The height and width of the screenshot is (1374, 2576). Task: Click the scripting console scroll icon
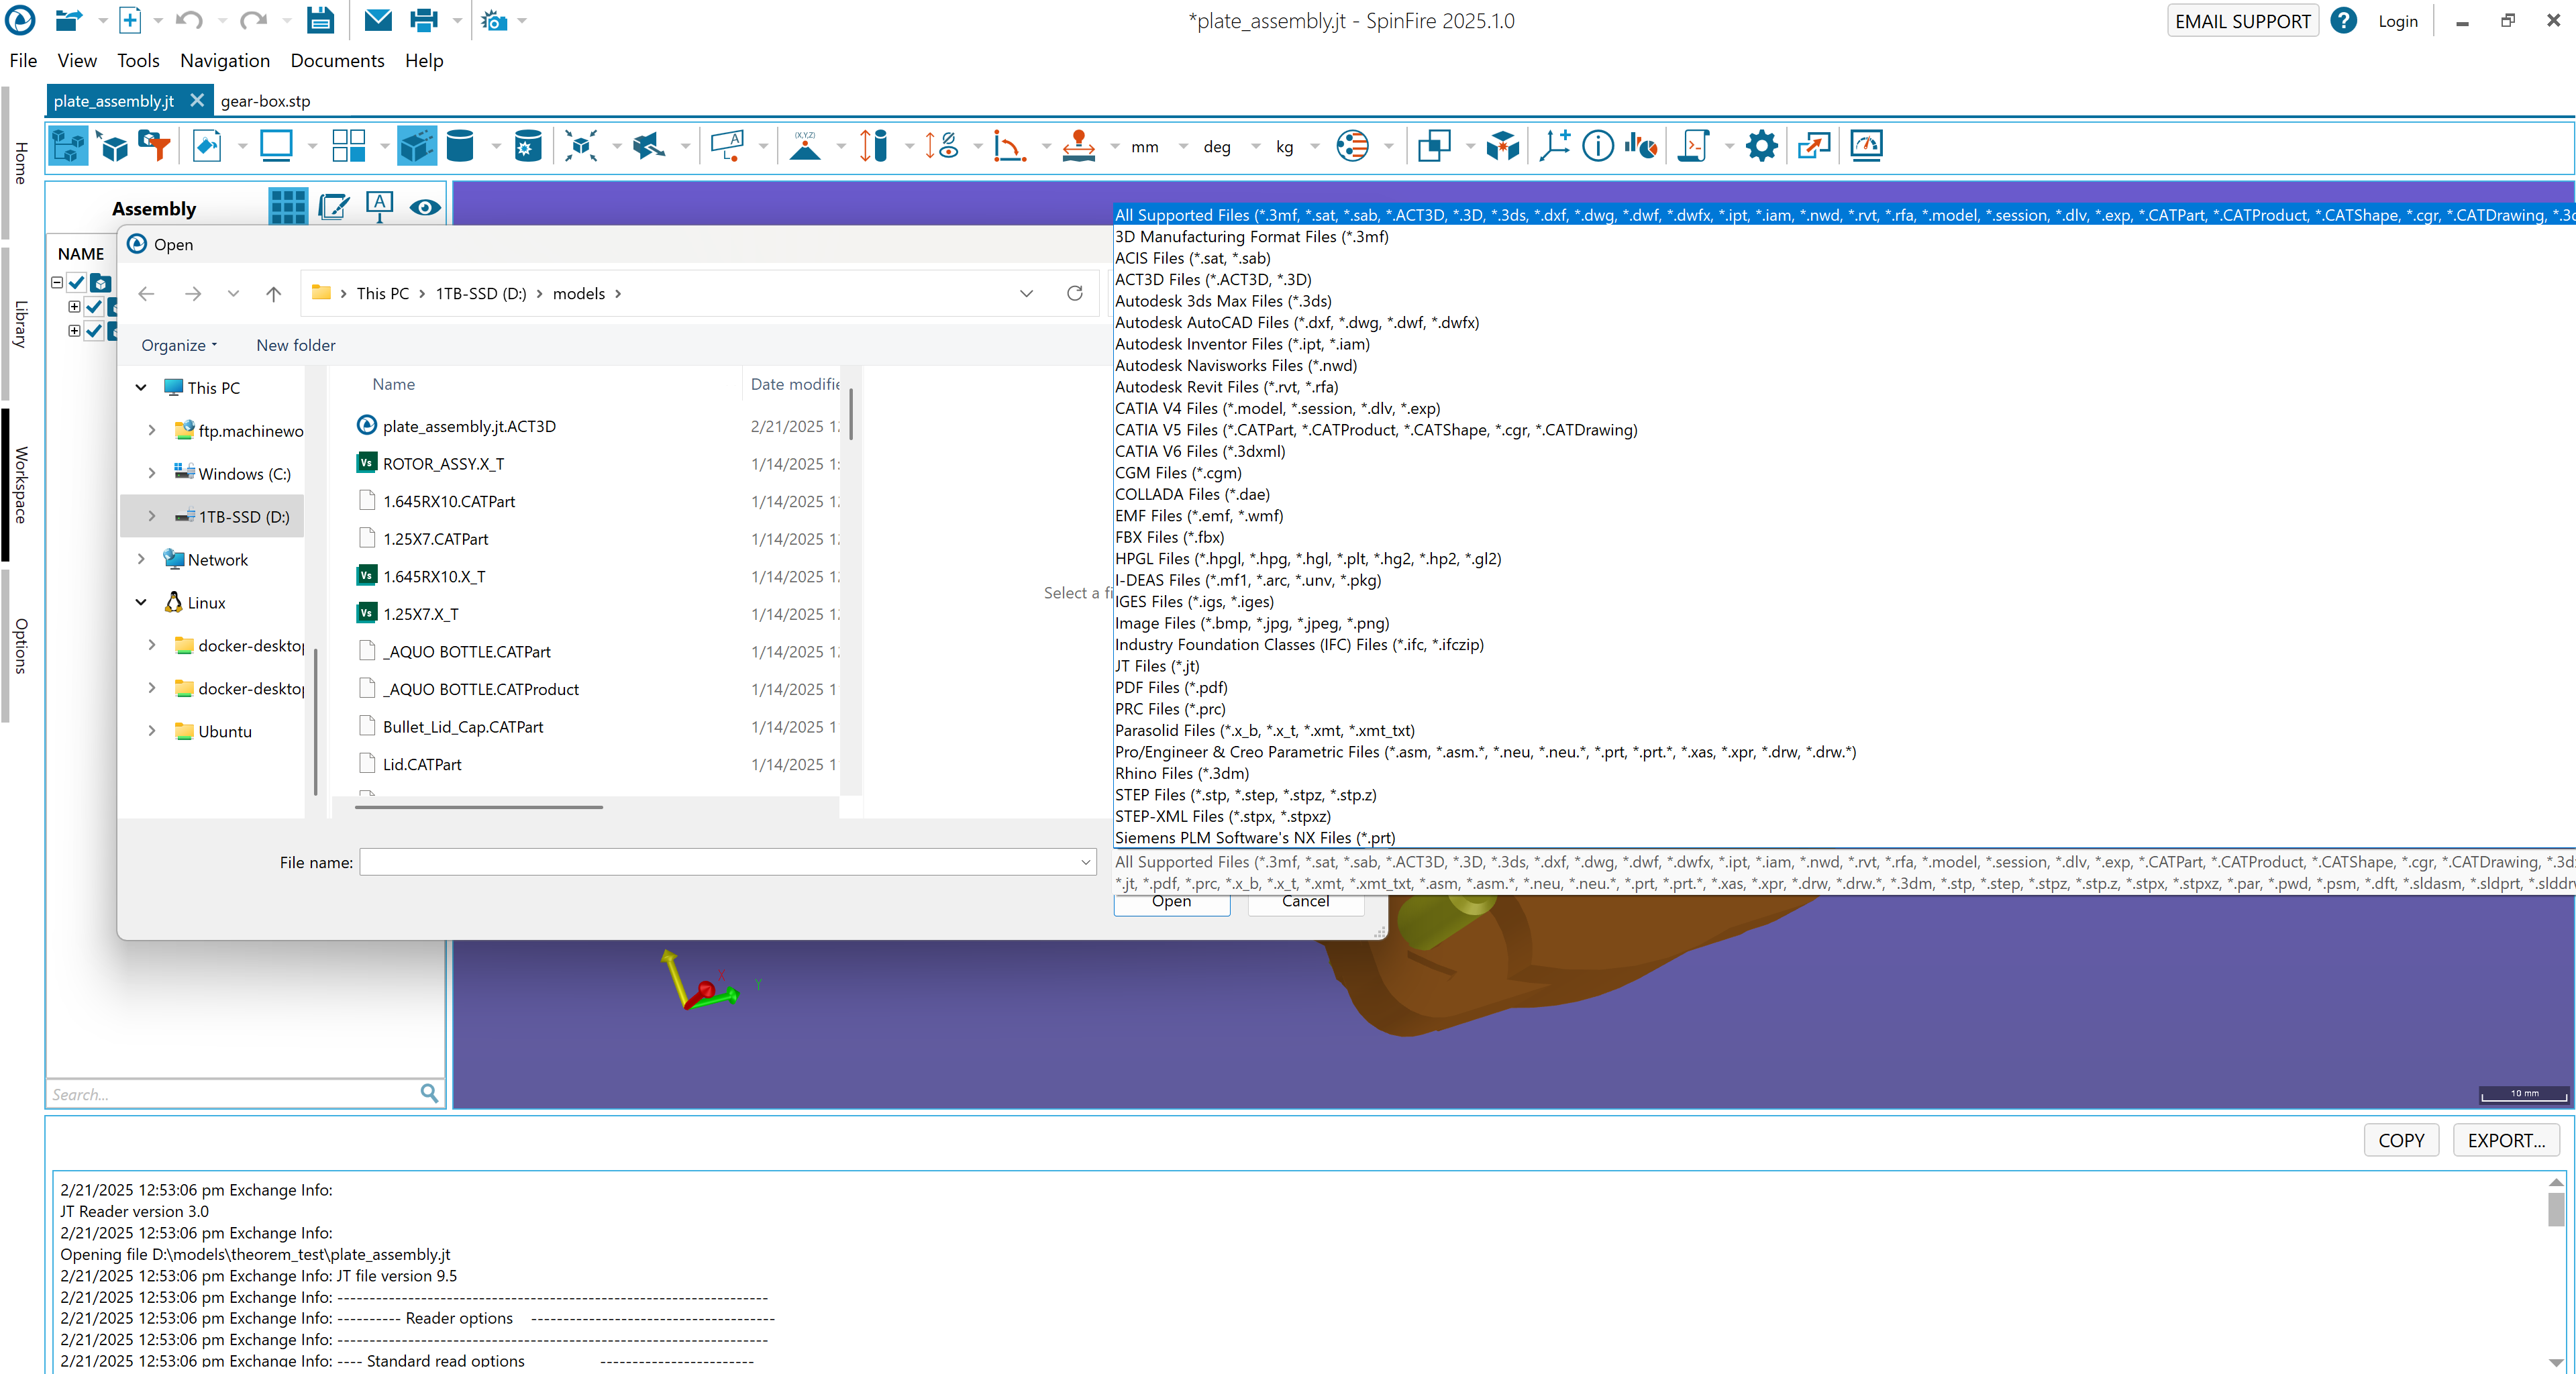pyautogui.click(x=1693, y=147)
